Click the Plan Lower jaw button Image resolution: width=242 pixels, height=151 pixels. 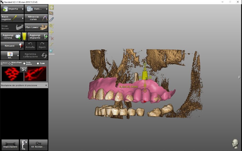click(x=36, y=27)
